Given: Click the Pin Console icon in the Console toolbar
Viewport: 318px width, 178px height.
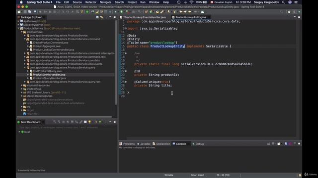Looking at the screenshot, I should pyautogui.click(x=268, y=144).
